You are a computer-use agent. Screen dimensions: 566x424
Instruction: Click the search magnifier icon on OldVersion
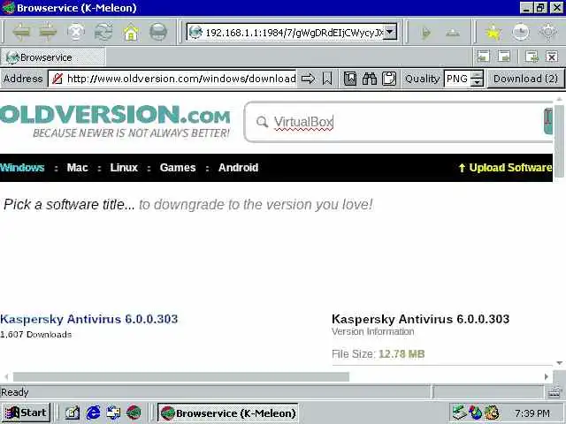click(262, 122)
